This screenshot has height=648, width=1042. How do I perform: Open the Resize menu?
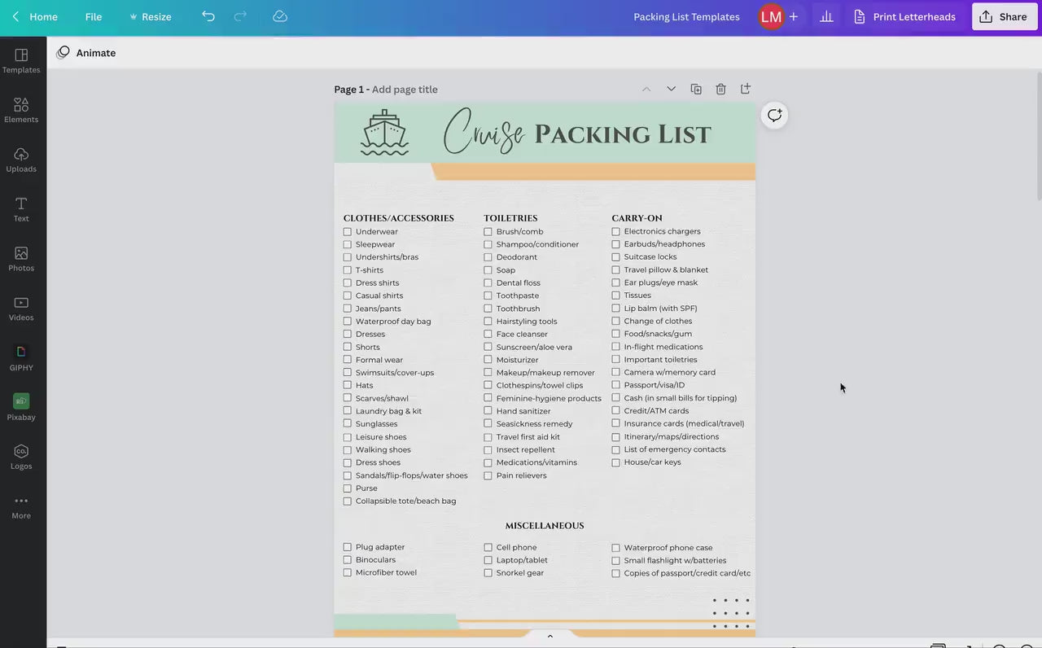tap(151, 16)
